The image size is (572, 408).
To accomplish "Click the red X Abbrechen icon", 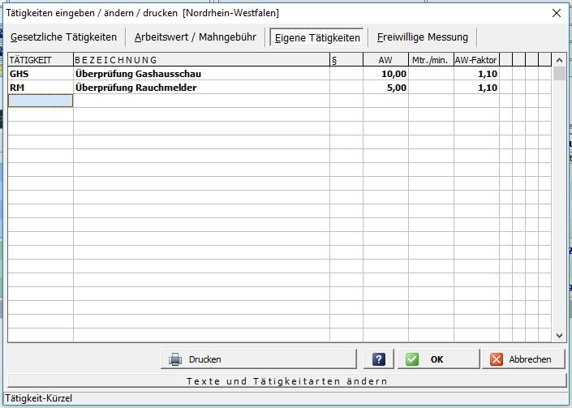I will point(496,359).
